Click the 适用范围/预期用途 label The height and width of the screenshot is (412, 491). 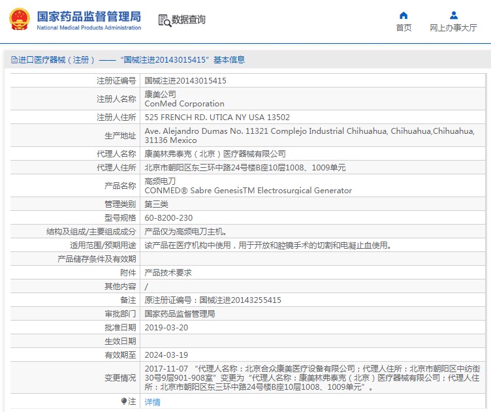click(x=103, y=245)
